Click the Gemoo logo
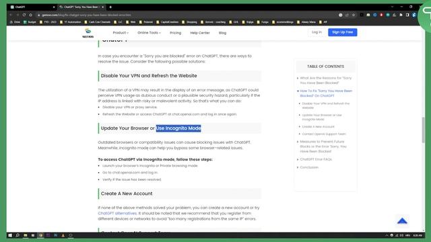 coord(88,33)
